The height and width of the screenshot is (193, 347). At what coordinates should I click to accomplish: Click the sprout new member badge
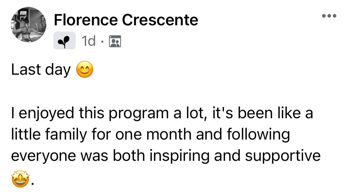coord(64,41)
